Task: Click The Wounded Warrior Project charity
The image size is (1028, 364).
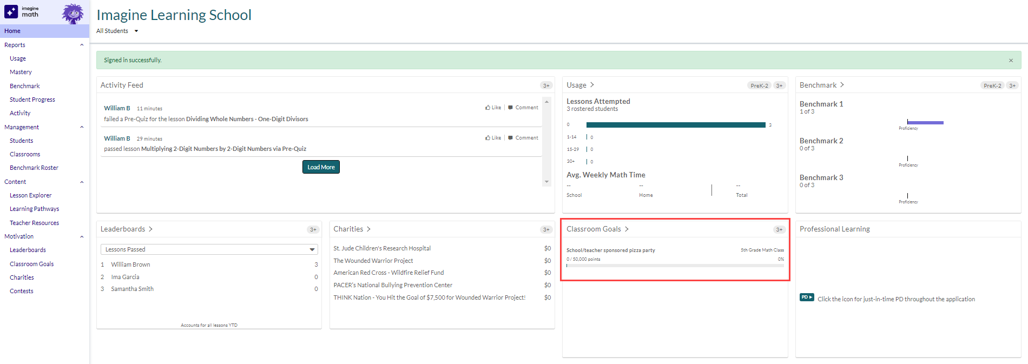Action: [x=373, y=261]
